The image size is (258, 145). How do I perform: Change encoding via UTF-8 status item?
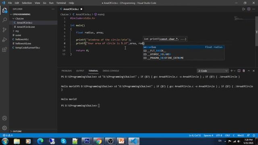pyautogui.click(x=219, y=135)
